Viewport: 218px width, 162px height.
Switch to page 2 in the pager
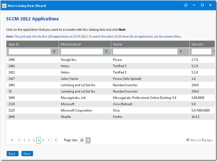click(29, 140)
